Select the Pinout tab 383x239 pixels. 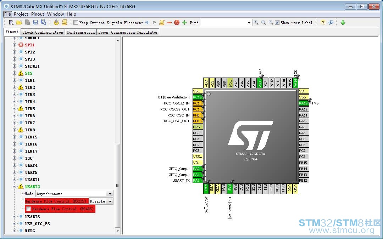pyautogui.click(x=12, y=32)
